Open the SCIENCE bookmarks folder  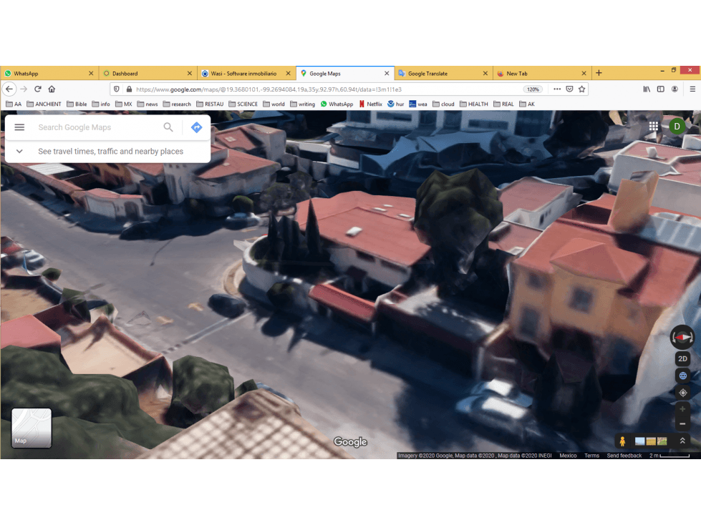(243, 104)
